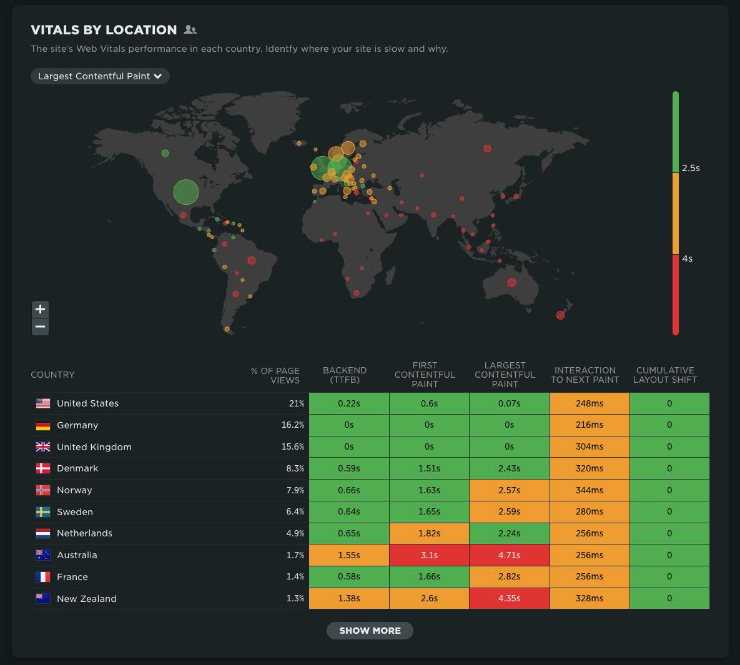Image resolution: width=740 pixels, height=665 pixels.
Task: Open the Denmark country row
Action: coord(77,468)
